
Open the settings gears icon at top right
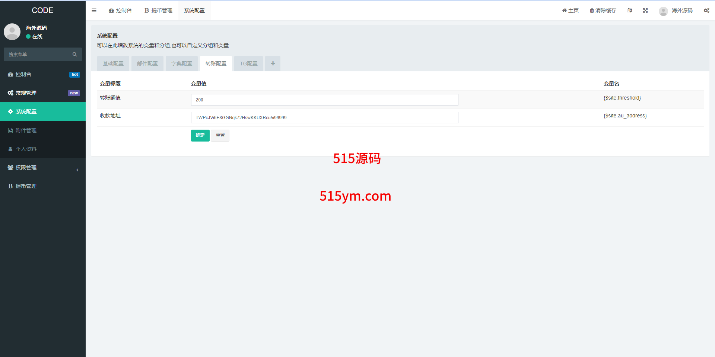706,10
